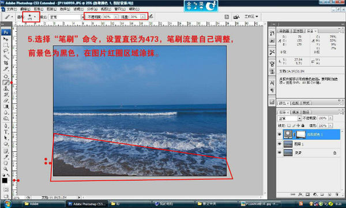Open the Edit menu
Image resolution: width=346 pixels, height=208 pixels.
[x=25, y=9]
